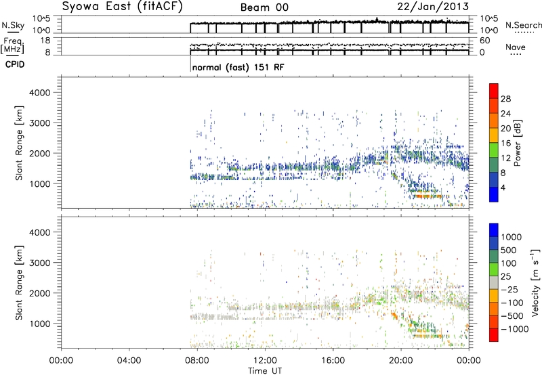Click the '18' frequency axis tick
Viewport: 542px width, 375px height.
(45, 41)
